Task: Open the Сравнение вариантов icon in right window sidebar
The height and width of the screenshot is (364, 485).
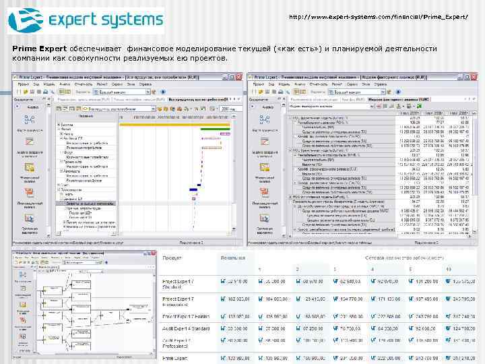Action: pyautogui.click(x=265, y=218)
